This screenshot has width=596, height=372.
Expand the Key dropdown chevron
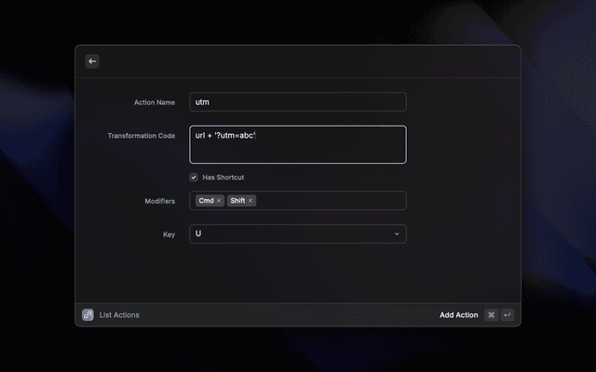click(x=397, y=234)
